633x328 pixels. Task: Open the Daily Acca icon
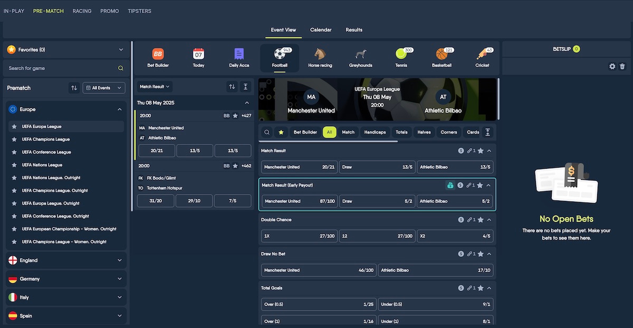[x=239, y=54]
